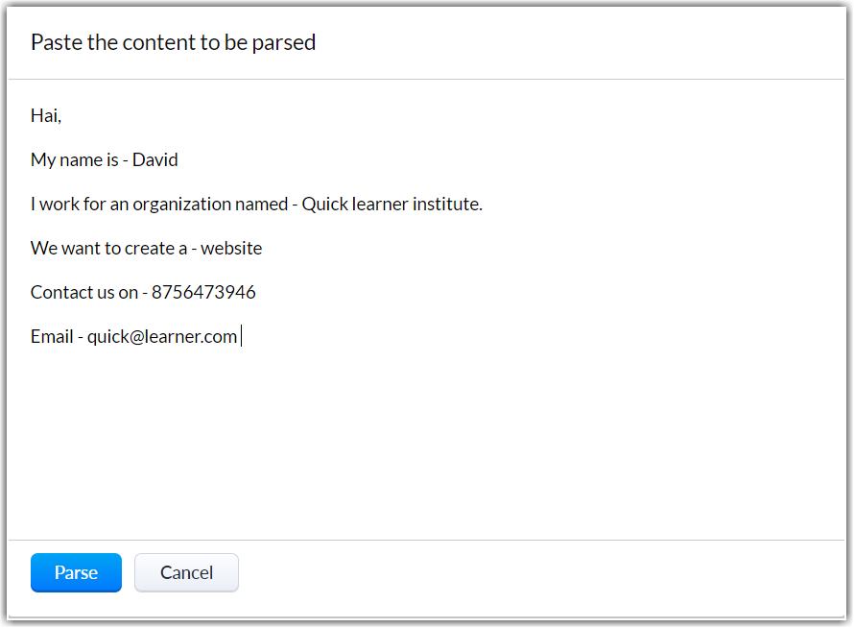Click the word 'institute.' at line end
This screenshot has width=854, height=628.
[x=447, y=205]
